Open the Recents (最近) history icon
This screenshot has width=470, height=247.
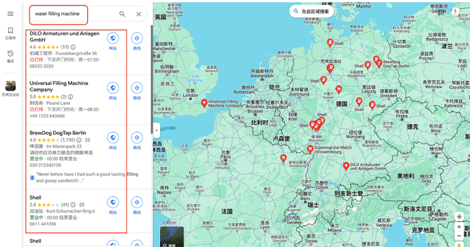tap(10, 56)
